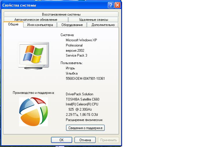Click the OK button
The image size is (198, 147).
(x=61, y=140)
